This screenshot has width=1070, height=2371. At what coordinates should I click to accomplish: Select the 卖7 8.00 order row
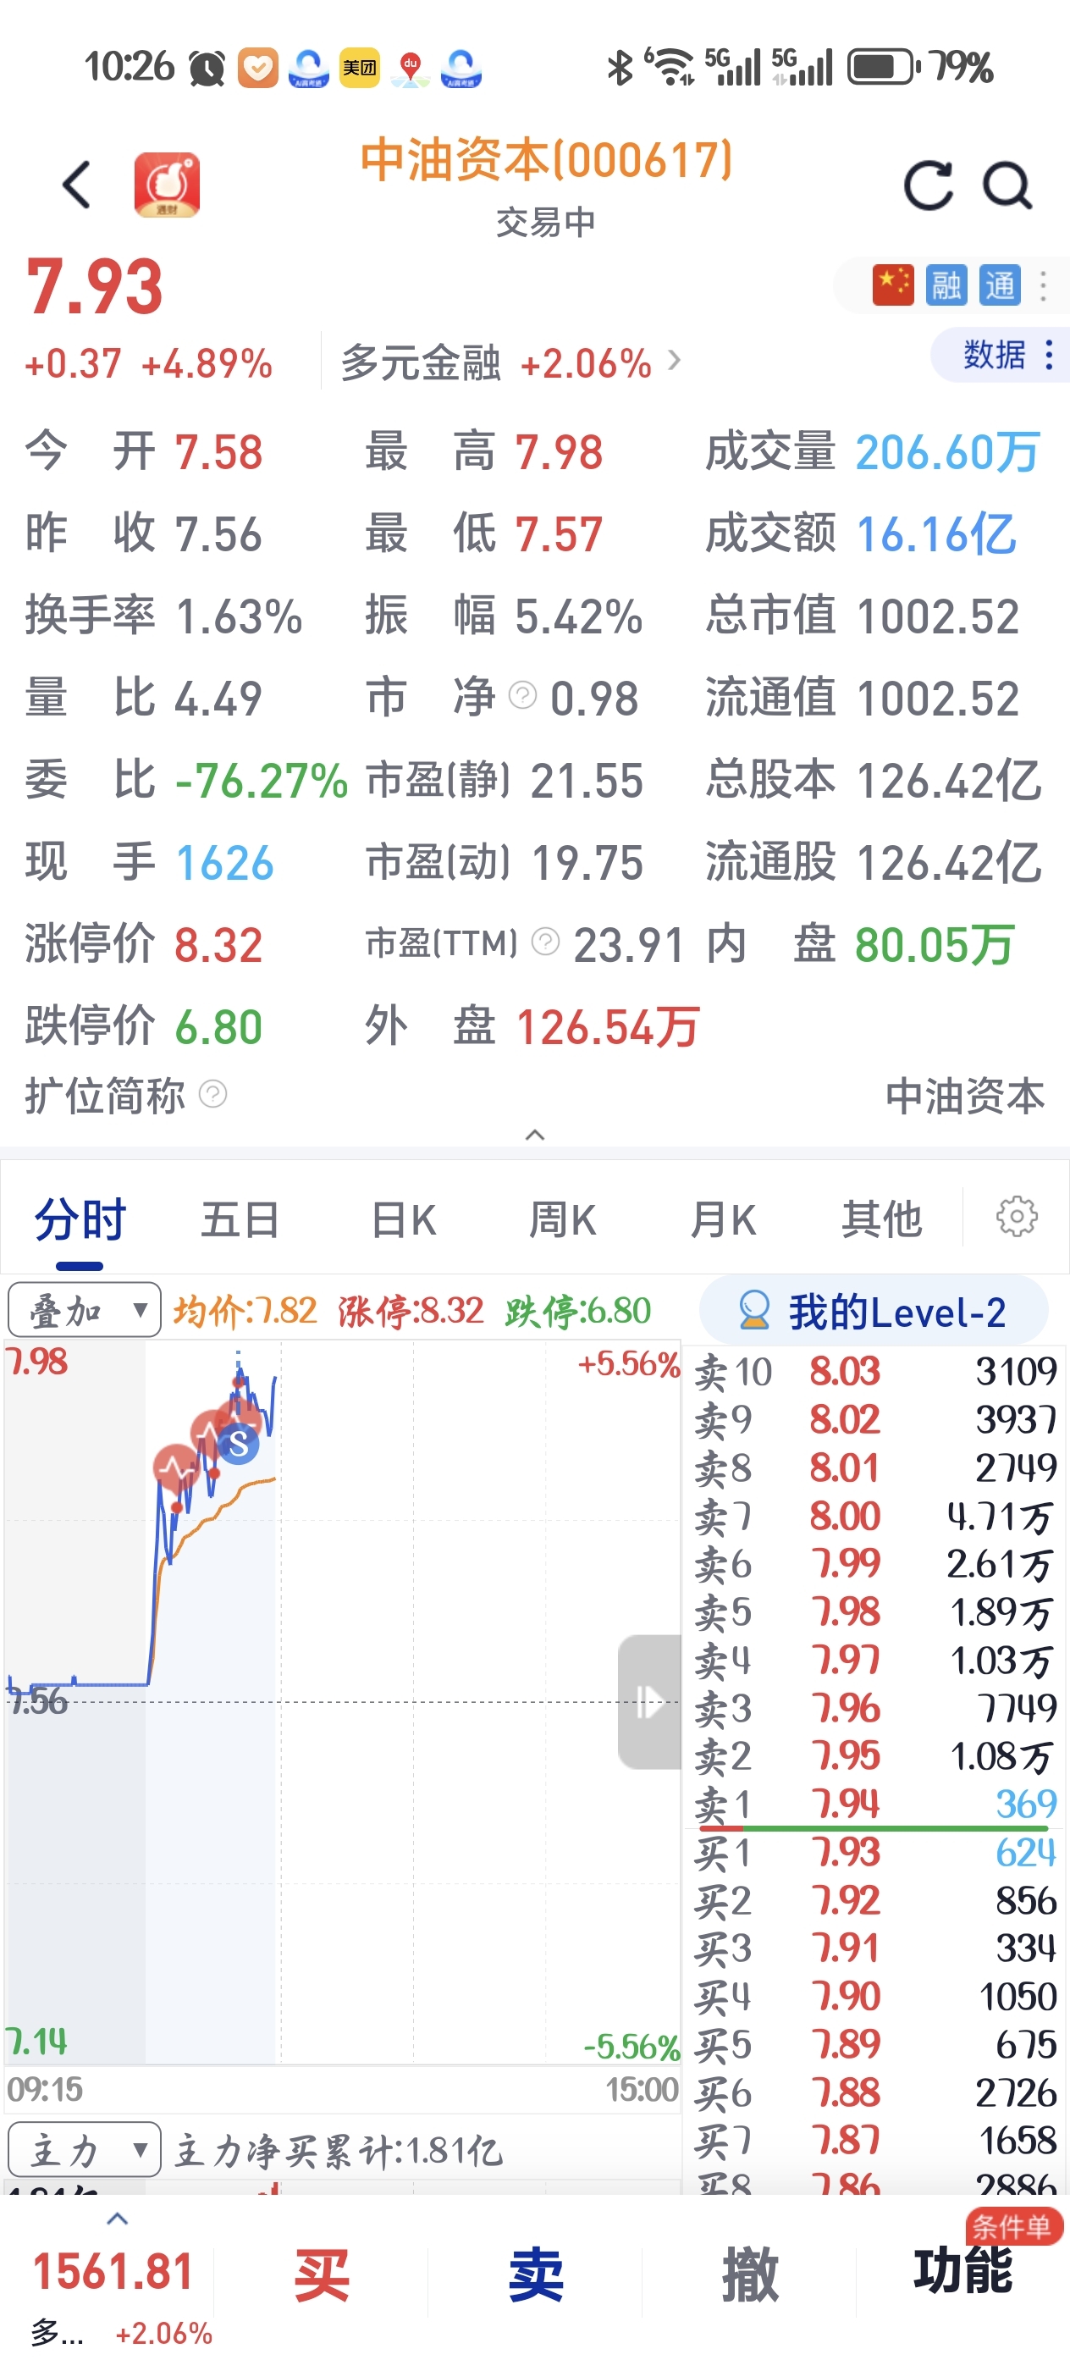tap(875, 1516)
